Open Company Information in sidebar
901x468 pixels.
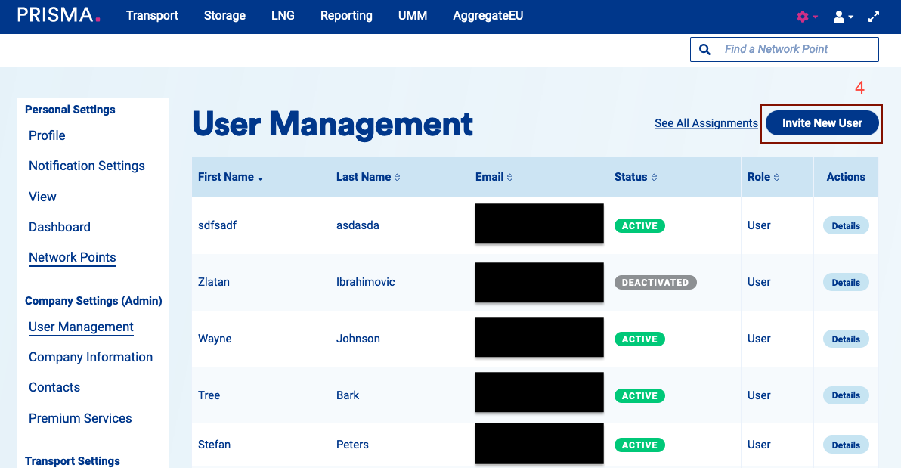point(91,357)
